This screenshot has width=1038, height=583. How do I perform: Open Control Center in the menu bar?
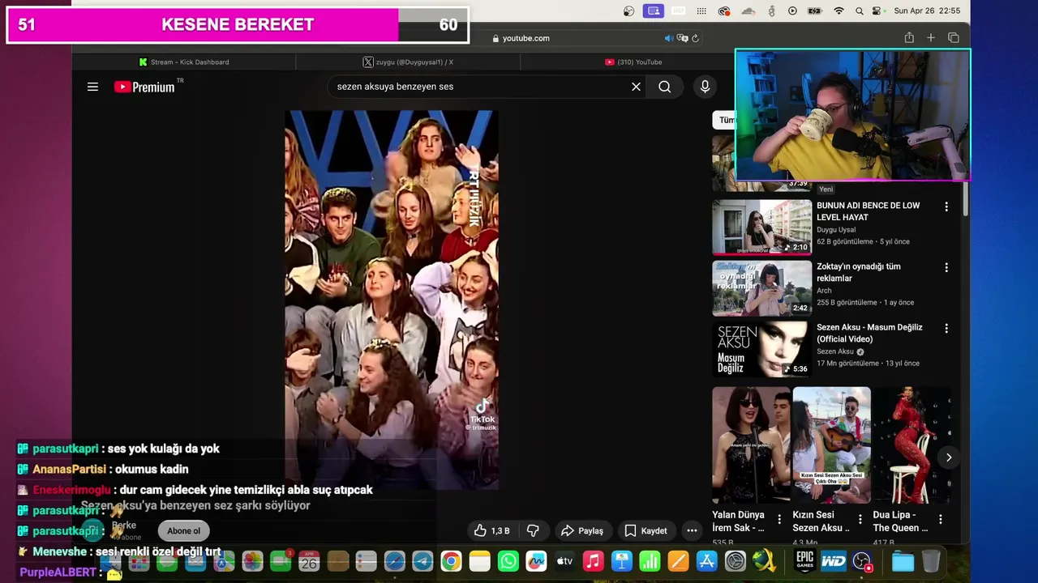[877, 11]
